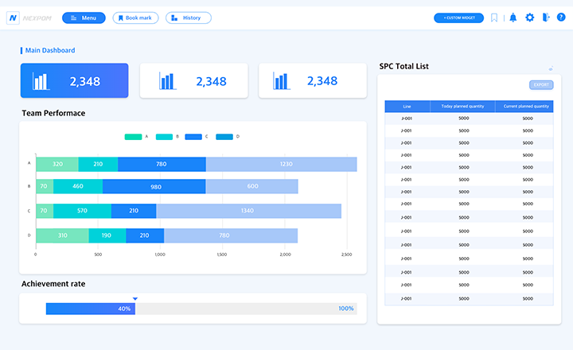Toggle series D in chart legend

coord(224,137)
